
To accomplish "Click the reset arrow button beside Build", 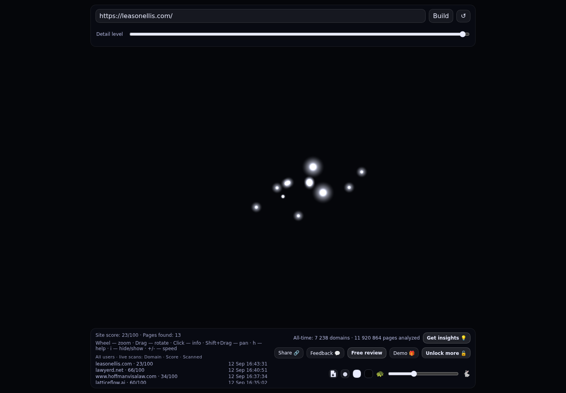I will point(463,16).
